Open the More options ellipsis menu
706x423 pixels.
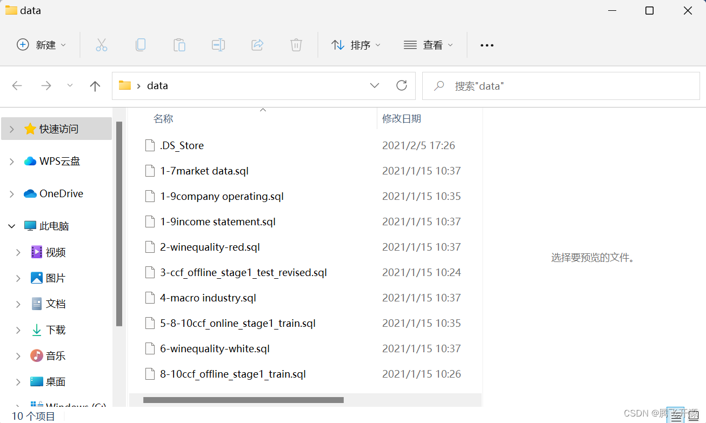click(487, 45)
